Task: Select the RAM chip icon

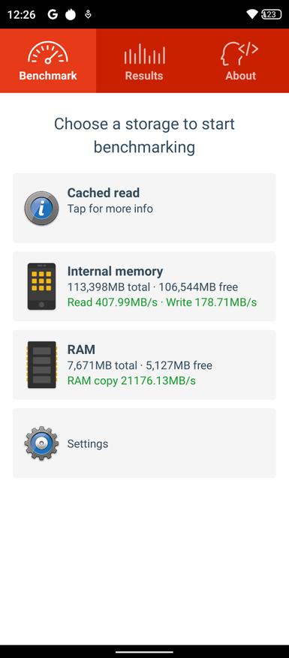Action: [41, 365]
